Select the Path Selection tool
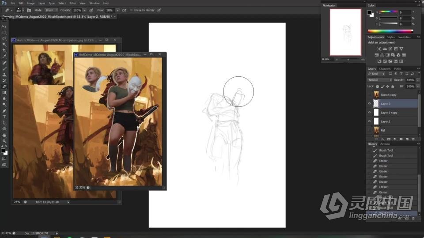Screen dimensions: 424x238 (x=4, y=123)
